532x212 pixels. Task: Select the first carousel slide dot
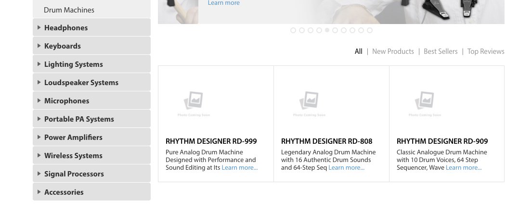point(293,30)
